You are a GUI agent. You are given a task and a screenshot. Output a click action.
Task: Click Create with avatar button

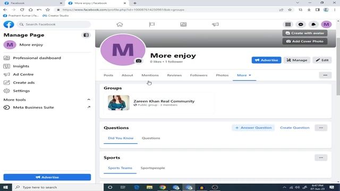point(305,33)
